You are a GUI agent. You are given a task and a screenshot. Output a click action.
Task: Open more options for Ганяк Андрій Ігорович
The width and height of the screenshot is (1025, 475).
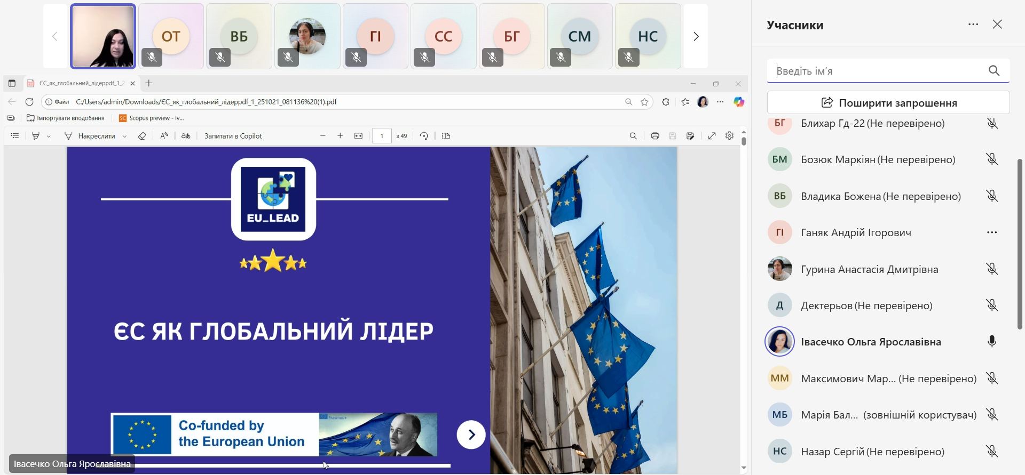click(x=992, y=232)
